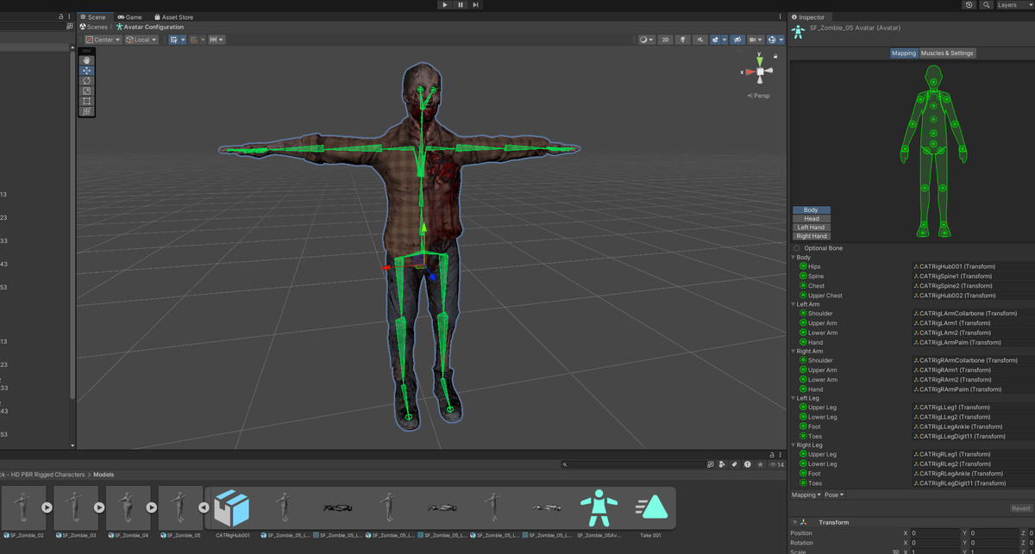
Task: Toggle scene effects (skybox, fog) button
Action: pyautogui.click(x=716, y=40)
